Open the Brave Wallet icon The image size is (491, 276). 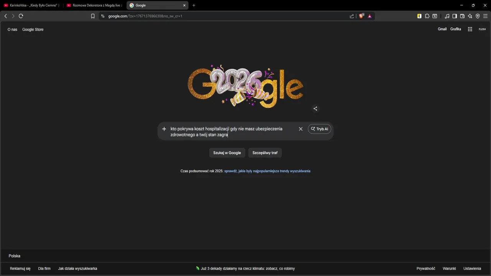coord(462,16)
